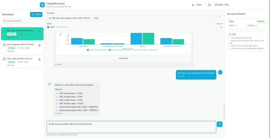Expand the sheets selector arrows
This screenshot has width=270, height=138.
[x=221, y=27]
